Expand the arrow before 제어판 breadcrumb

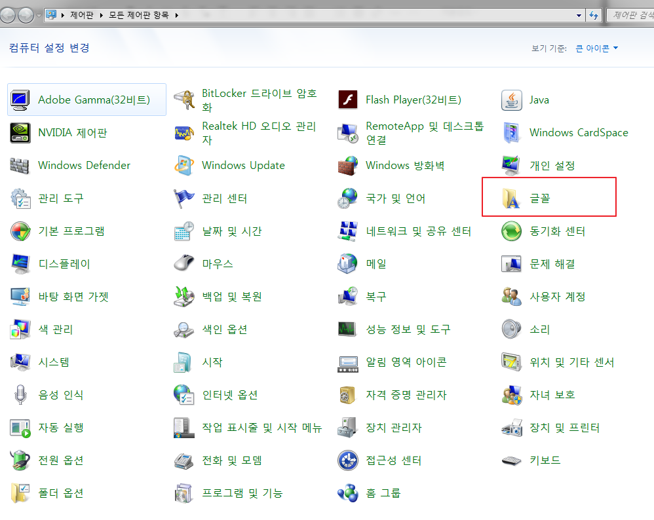(x=62, y=16)
